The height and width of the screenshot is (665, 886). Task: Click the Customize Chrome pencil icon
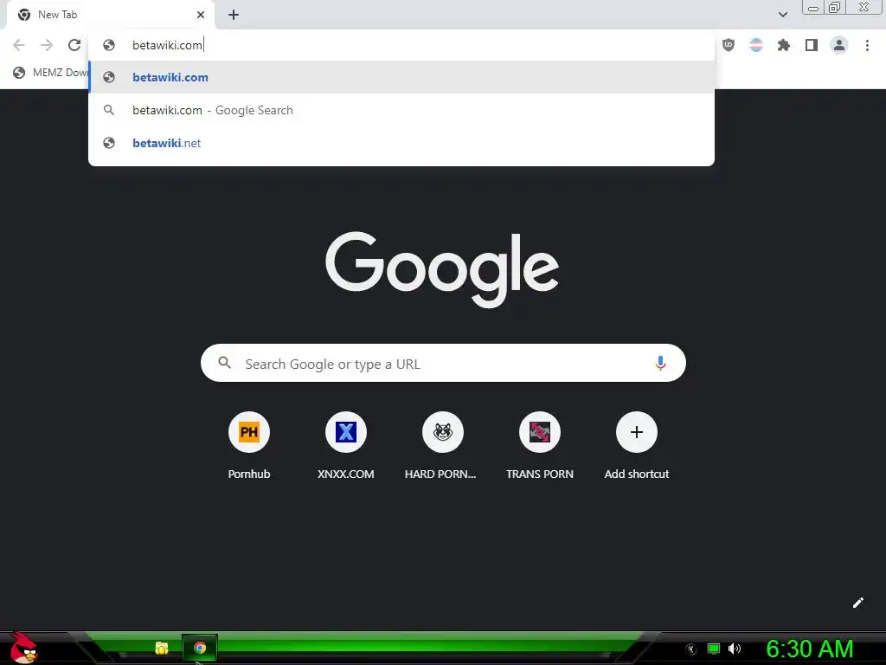coord(857,603)
